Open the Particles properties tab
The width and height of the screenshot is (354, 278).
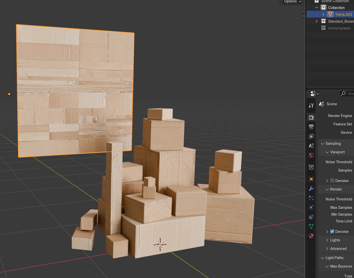[x=311, y=198]
